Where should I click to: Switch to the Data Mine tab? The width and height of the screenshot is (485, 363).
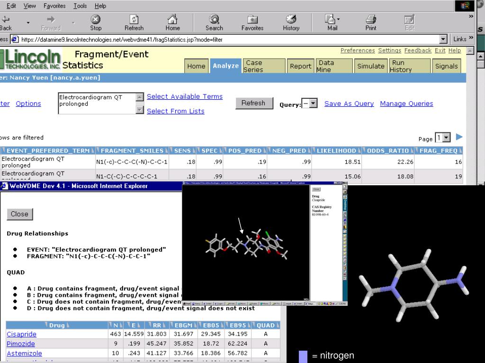pos(334,66)
